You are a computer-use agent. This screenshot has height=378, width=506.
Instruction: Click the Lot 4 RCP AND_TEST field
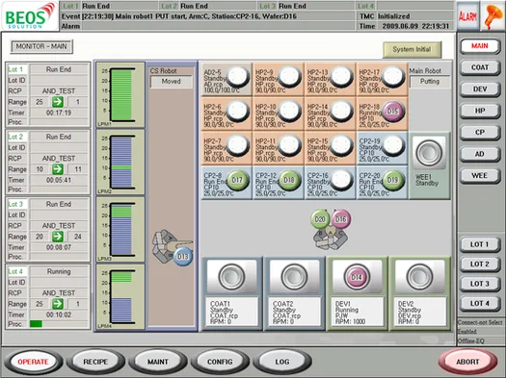coord(59,293)
